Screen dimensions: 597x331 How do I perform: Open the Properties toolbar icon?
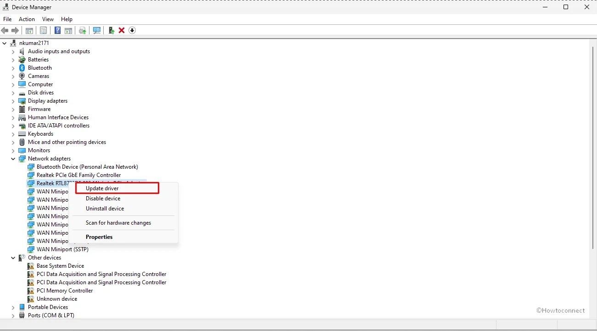click(x=43, y=30)
